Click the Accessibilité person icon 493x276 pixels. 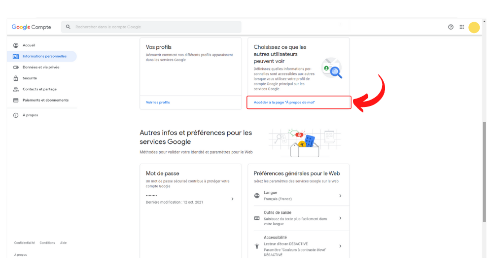(257, 246)
